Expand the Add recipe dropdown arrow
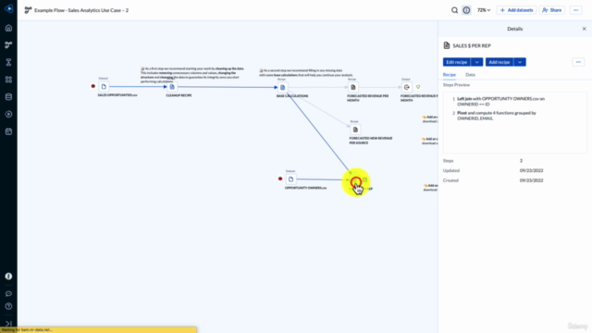This screenshot has width=592, height=333. [x=520, y=62]
